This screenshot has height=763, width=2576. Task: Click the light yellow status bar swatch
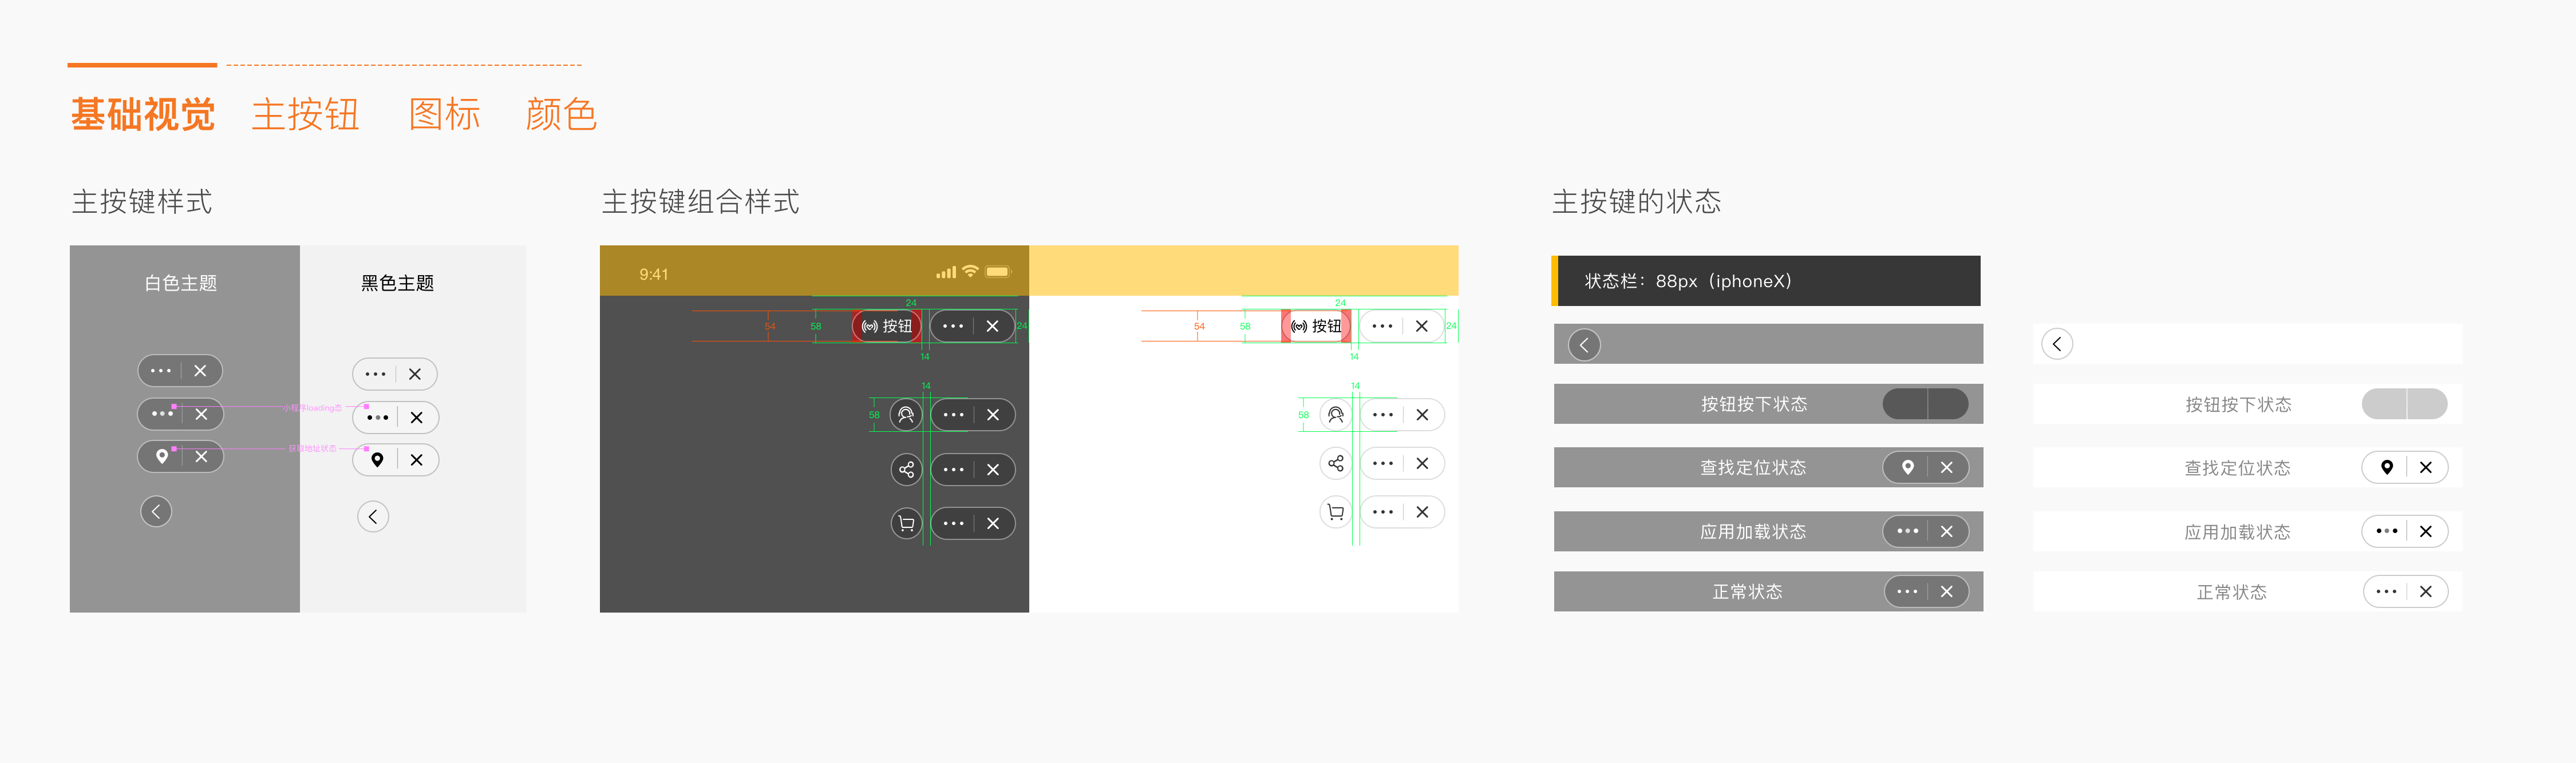[1243, 271]
